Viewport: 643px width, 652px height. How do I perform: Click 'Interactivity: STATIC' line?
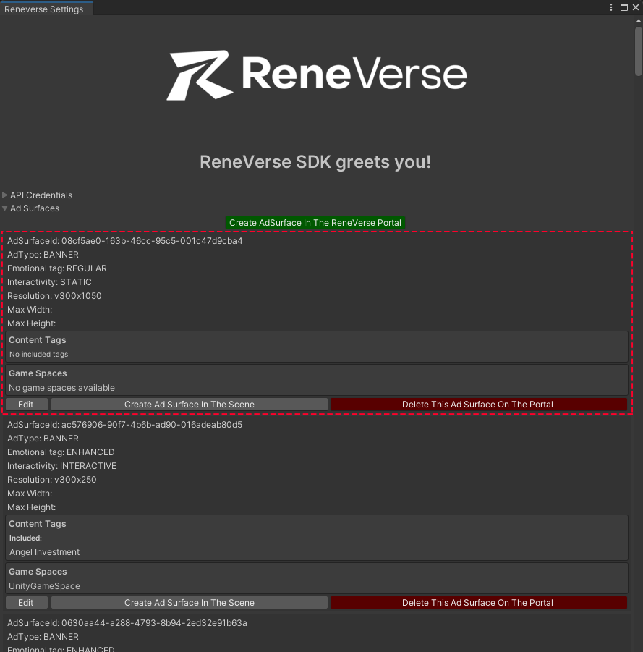coord(49,282)
